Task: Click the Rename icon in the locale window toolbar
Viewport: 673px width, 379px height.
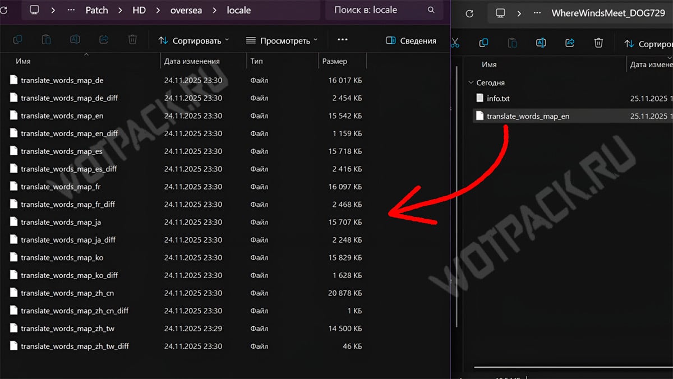Action: pyautogui.click(x=75, y=40)
